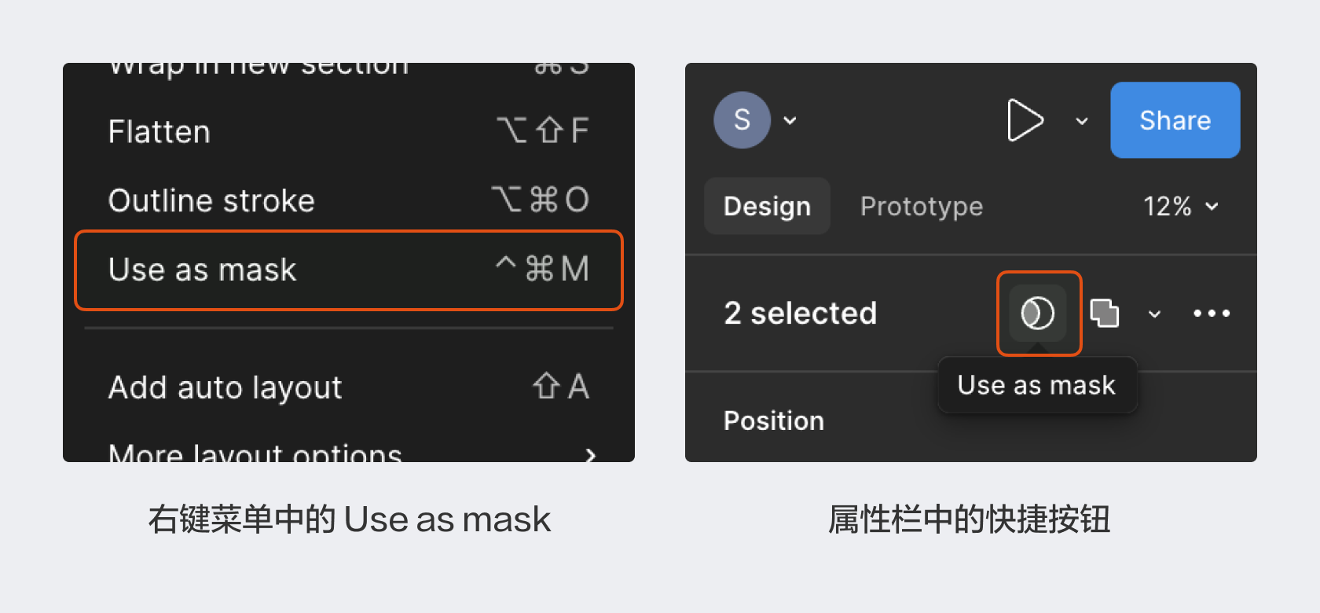Expand the avatar dropdown chevron
Viewport: 1320px width, 613px height.
(790, 120)
